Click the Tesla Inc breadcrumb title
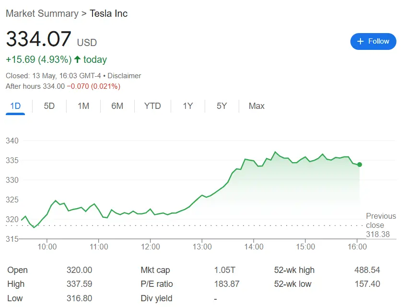 109,13
